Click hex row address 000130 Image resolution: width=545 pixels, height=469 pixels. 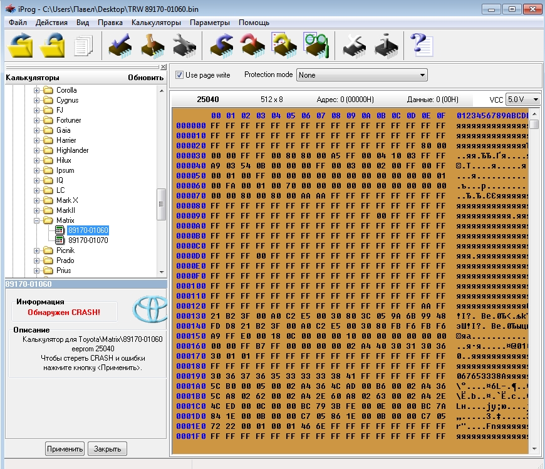(x=191, y=316)
